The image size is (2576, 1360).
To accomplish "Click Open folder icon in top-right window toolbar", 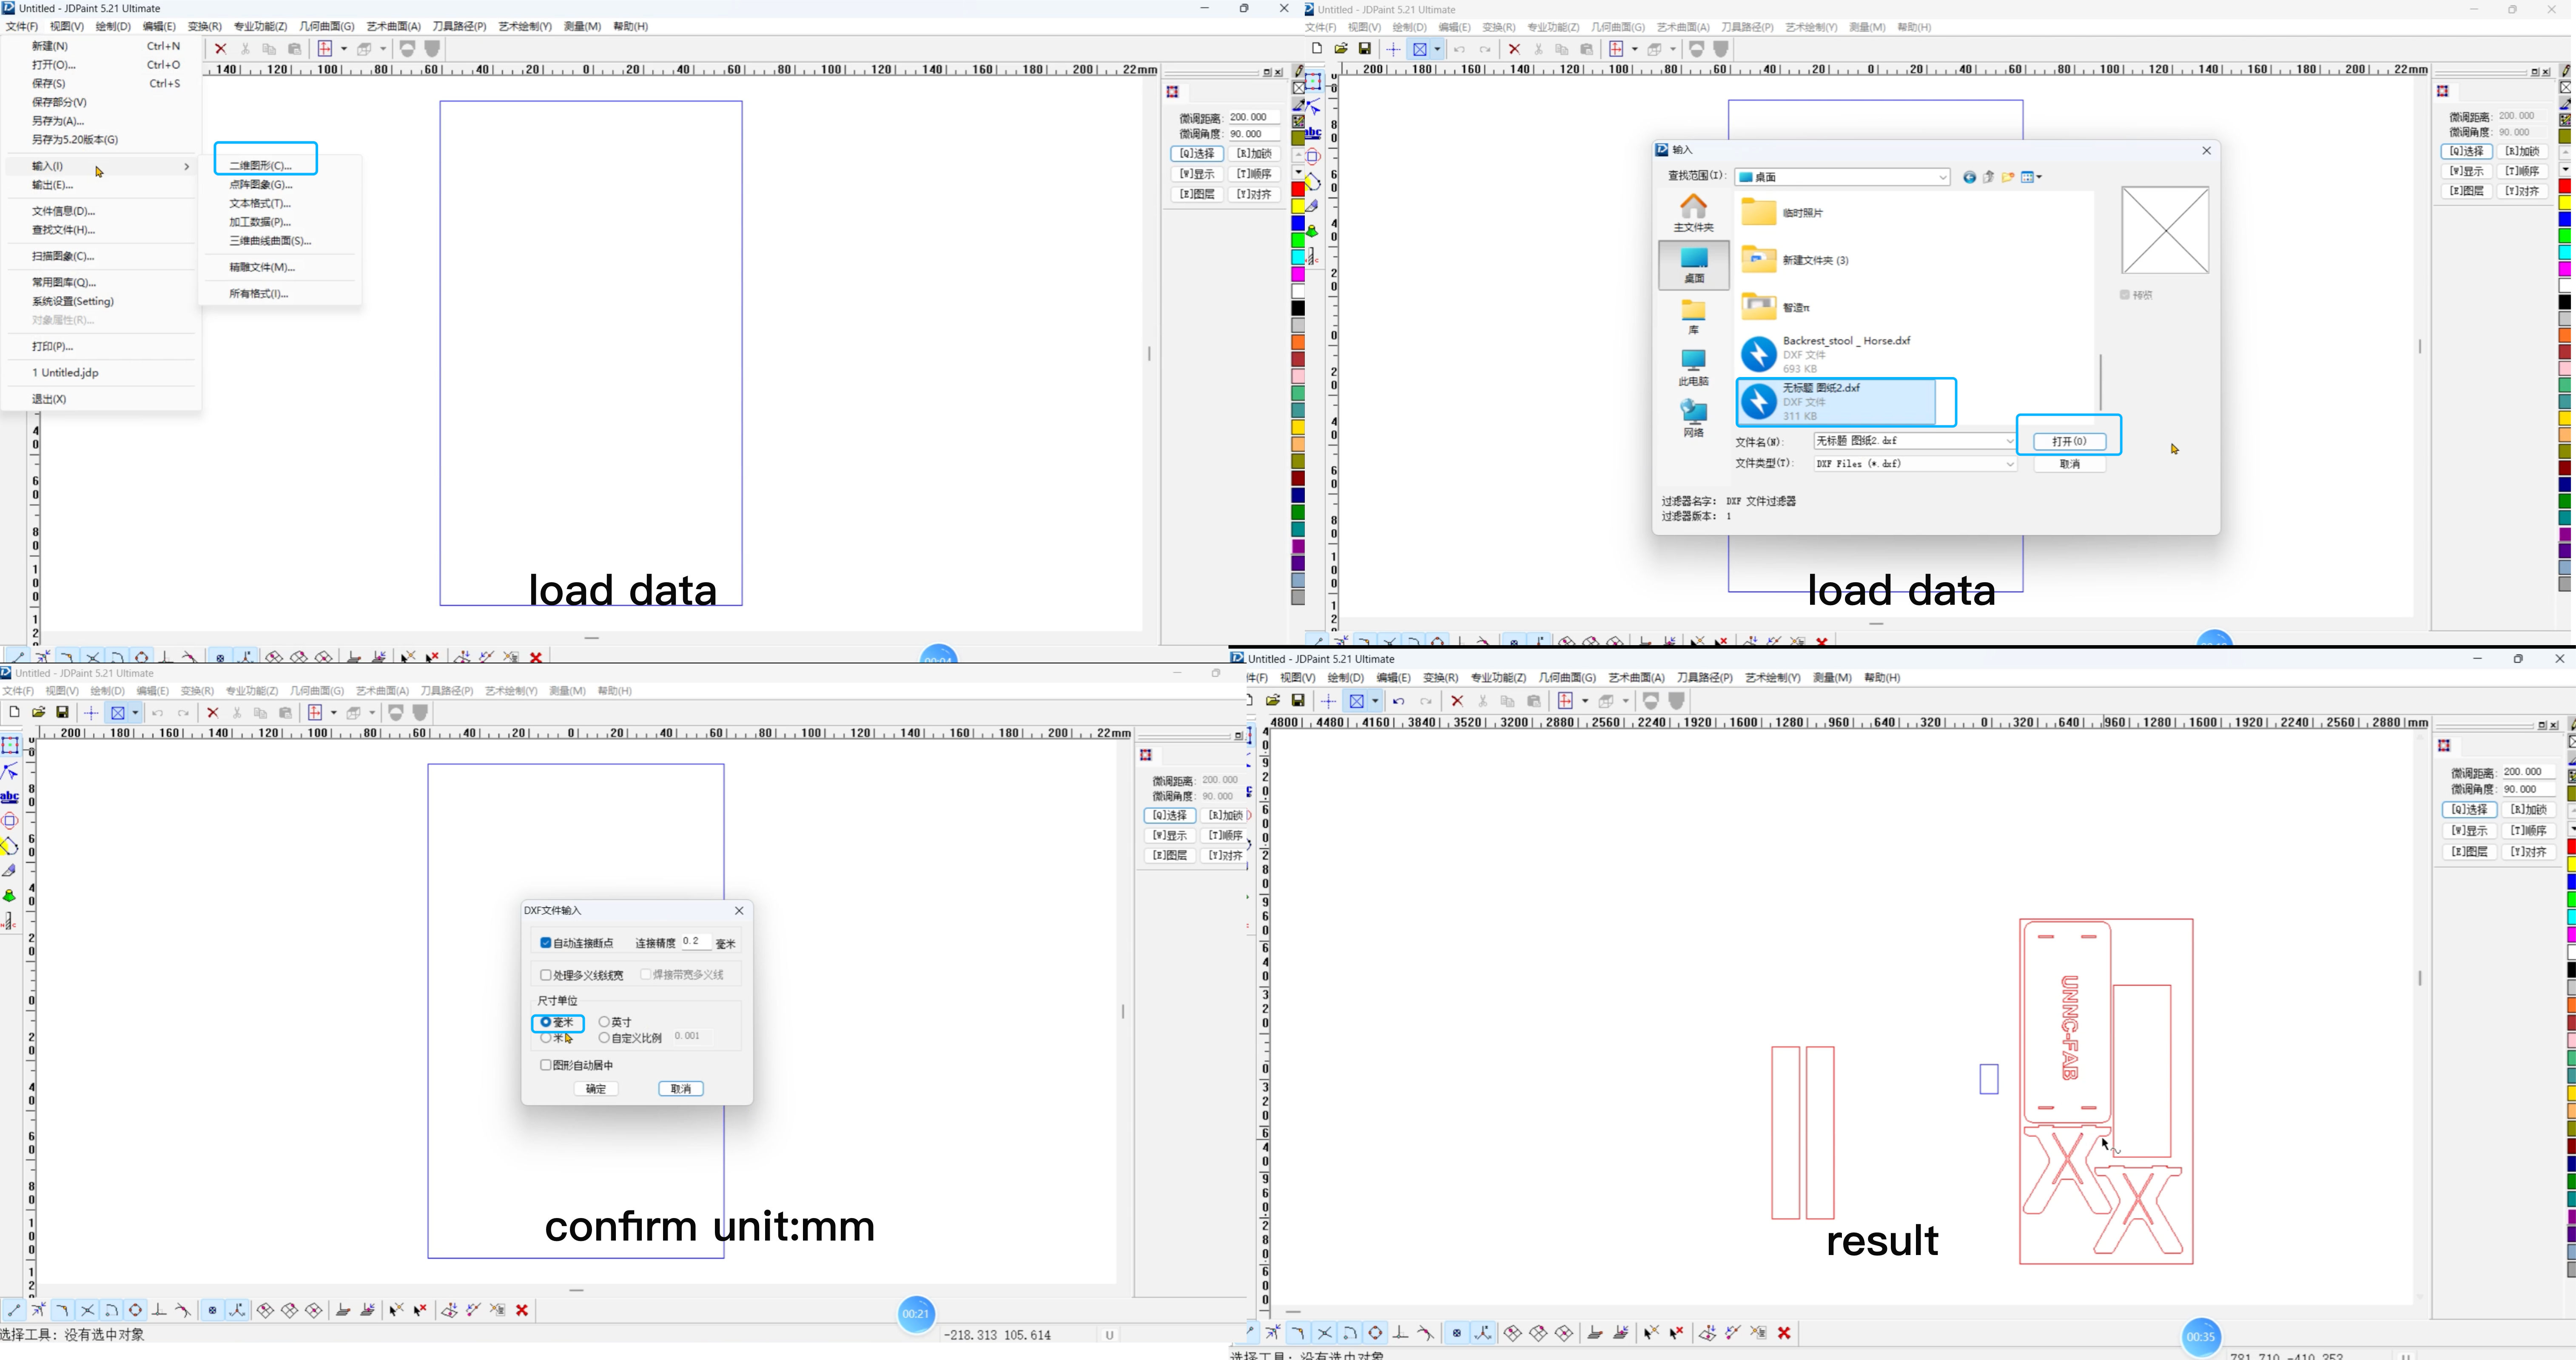I will 1341,49.
